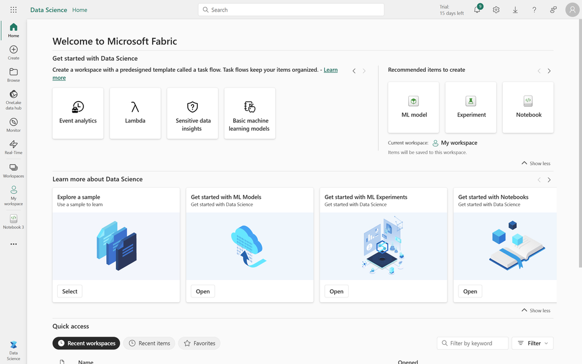The height and width of the screenshot is (364, 582).
Task: Click the top Search box
Action: pos(291,10)
